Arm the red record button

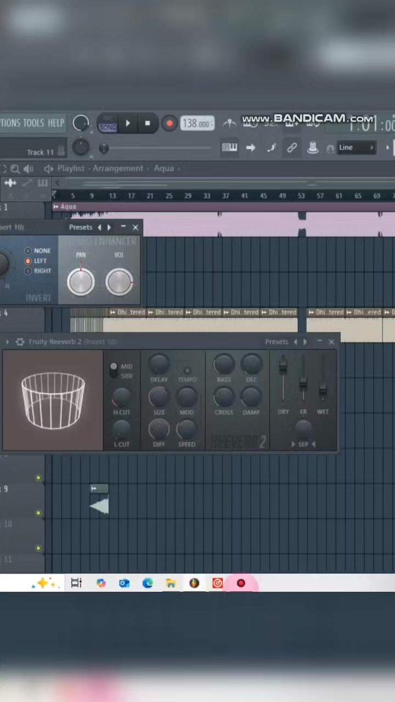170,123
